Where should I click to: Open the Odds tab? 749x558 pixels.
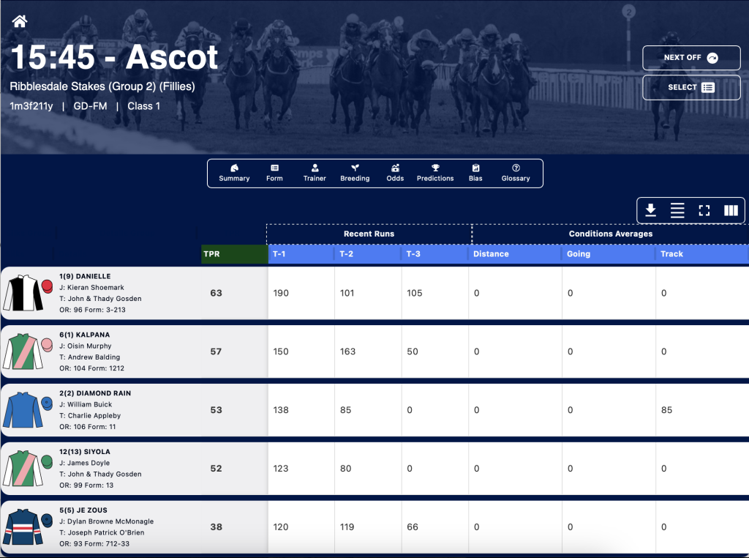[395, 173]
